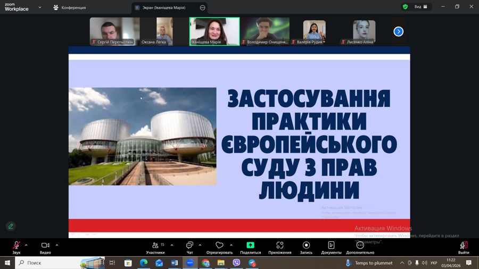Unmute the microphone with the Звук button
Screen dimensions: 479x269
coord(16,246)
